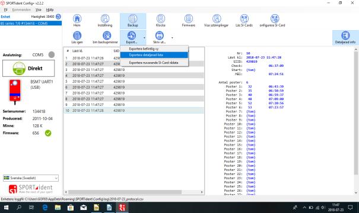
Task: Select the Backup toolbar icon
Action: pos(133,19)
